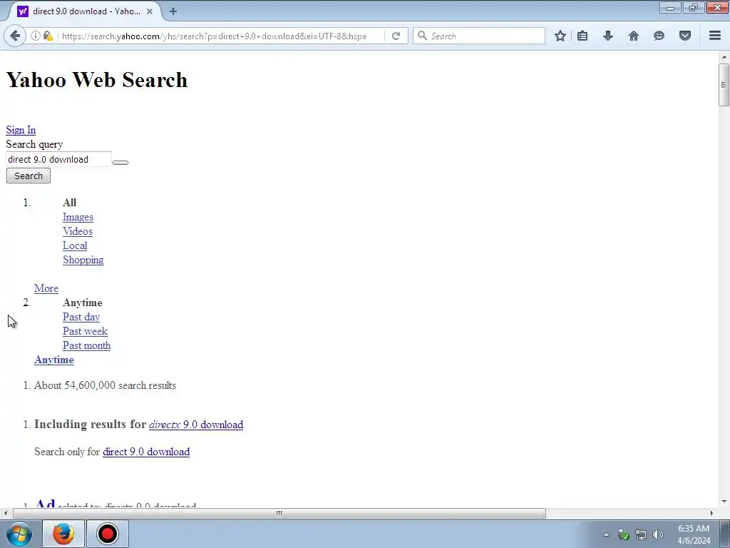Clear the search query with small button

[120, 162]
